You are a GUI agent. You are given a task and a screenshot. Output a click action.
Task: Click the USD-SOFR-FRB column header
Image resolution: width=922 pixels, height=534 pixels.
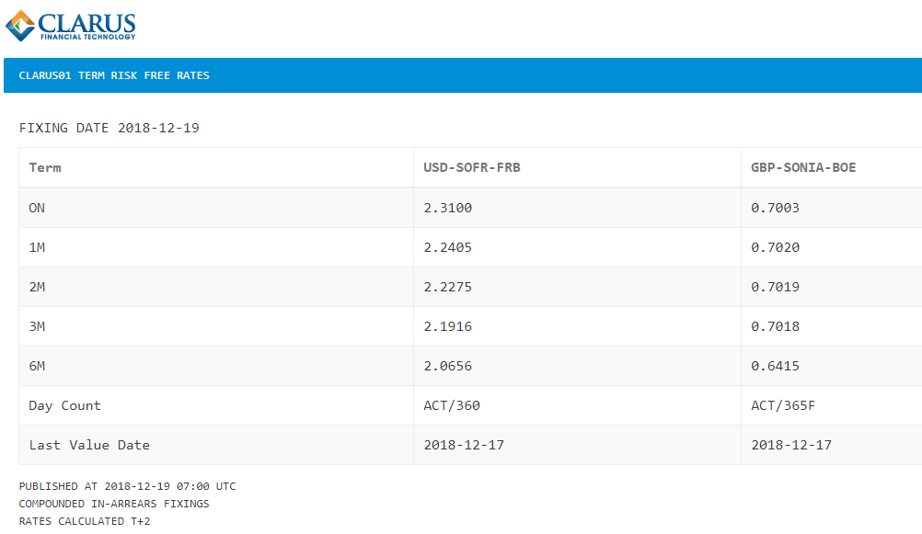[x=472, y=167]
